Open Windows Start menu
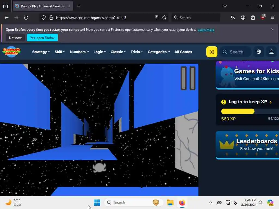Screen dimensions: 279x209 [97, 202]
